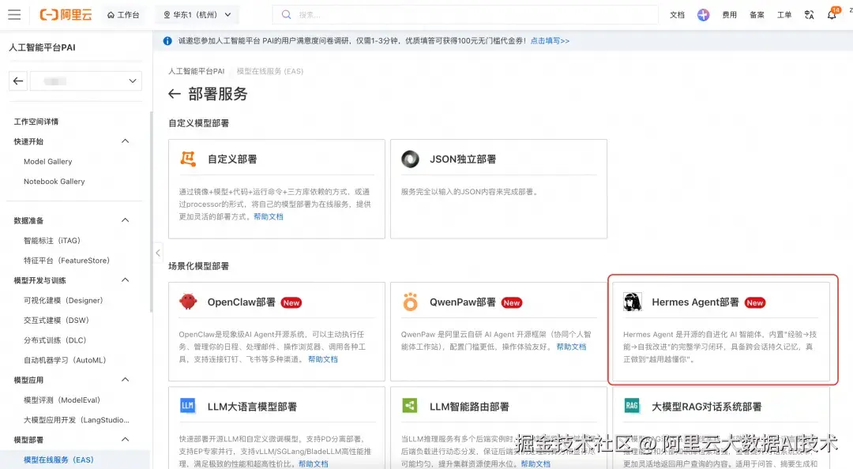
Task: Collapse the sidebar with the handle
Action: (x=158, y=253)
